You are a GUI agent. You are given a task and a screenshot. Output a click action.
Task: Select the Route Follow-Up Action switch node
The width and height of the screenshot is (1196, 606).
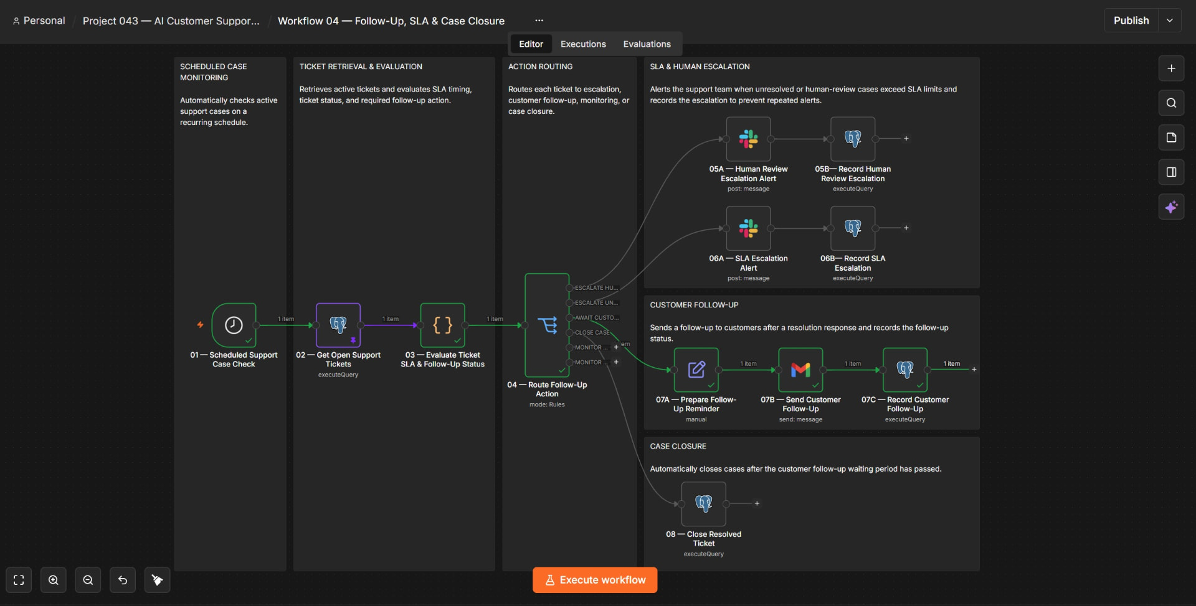(547, 325)
